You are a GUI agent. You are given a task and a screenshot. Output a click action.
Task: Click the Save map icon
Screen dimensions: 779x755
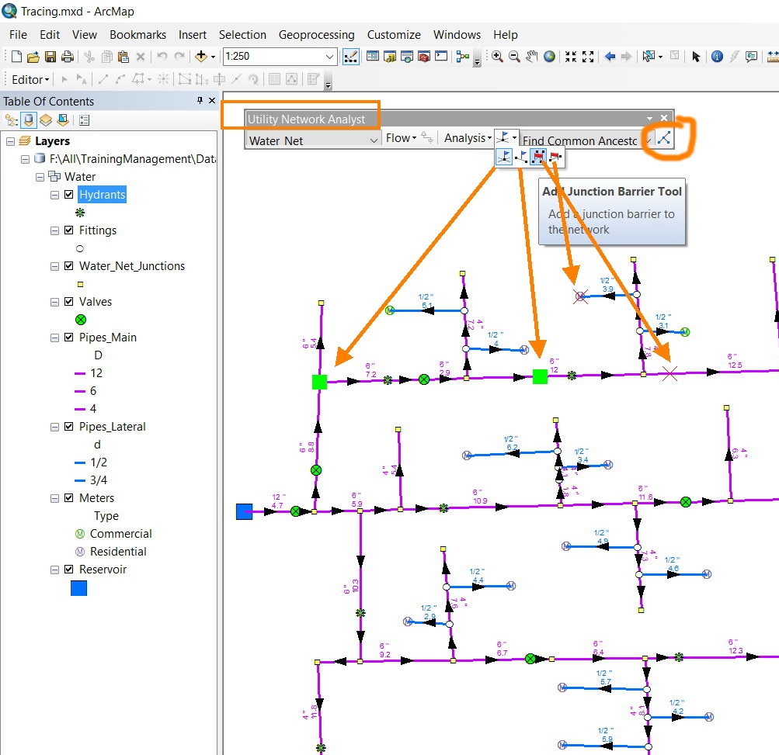51,57
